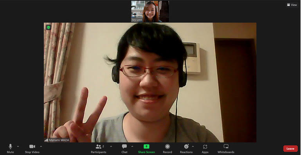Expand arrow next to Participants

(x=111, y=146)
